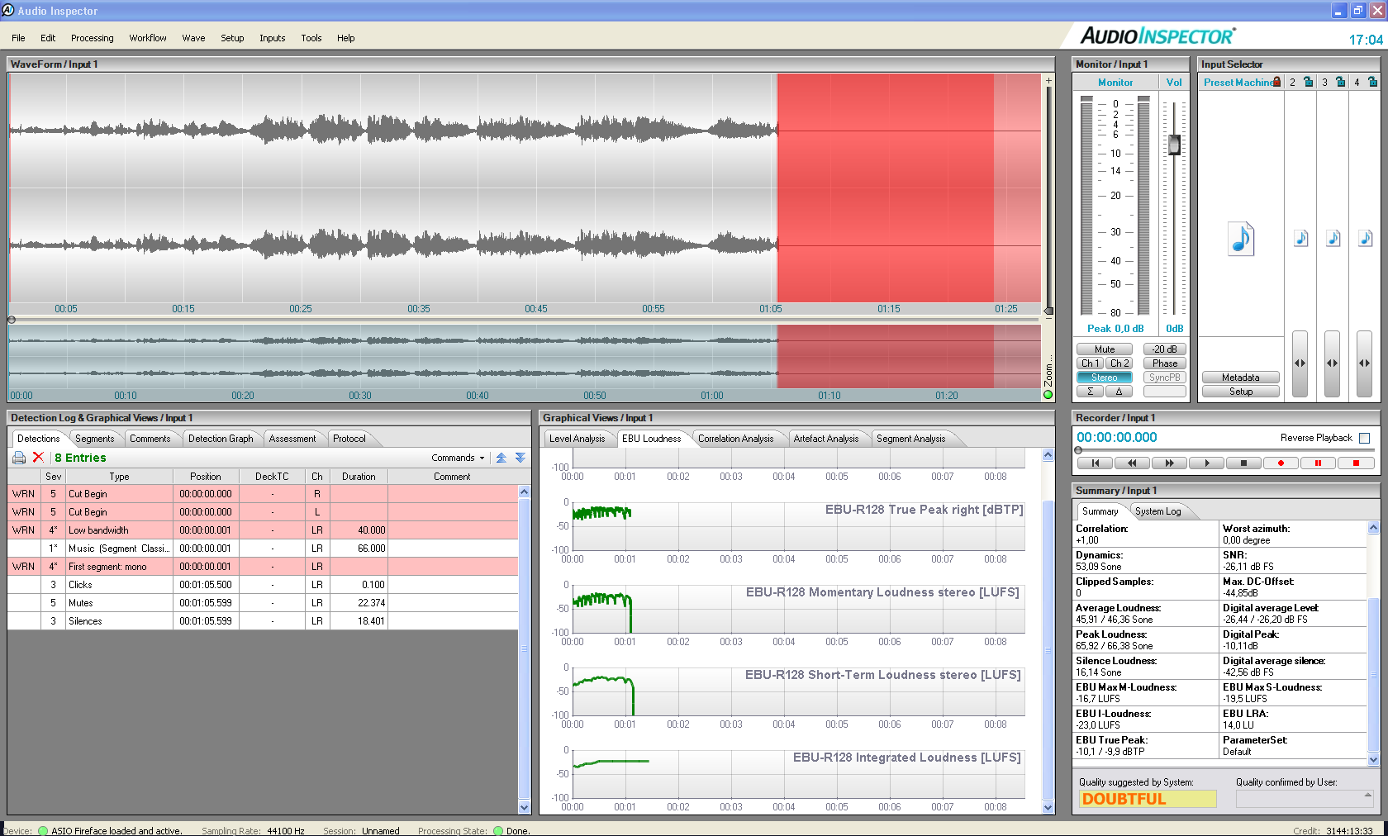Click the Recorder position slider handle
This screenshot has height=836, width=1388.
pyautogui.click(x=1078, y=450)
